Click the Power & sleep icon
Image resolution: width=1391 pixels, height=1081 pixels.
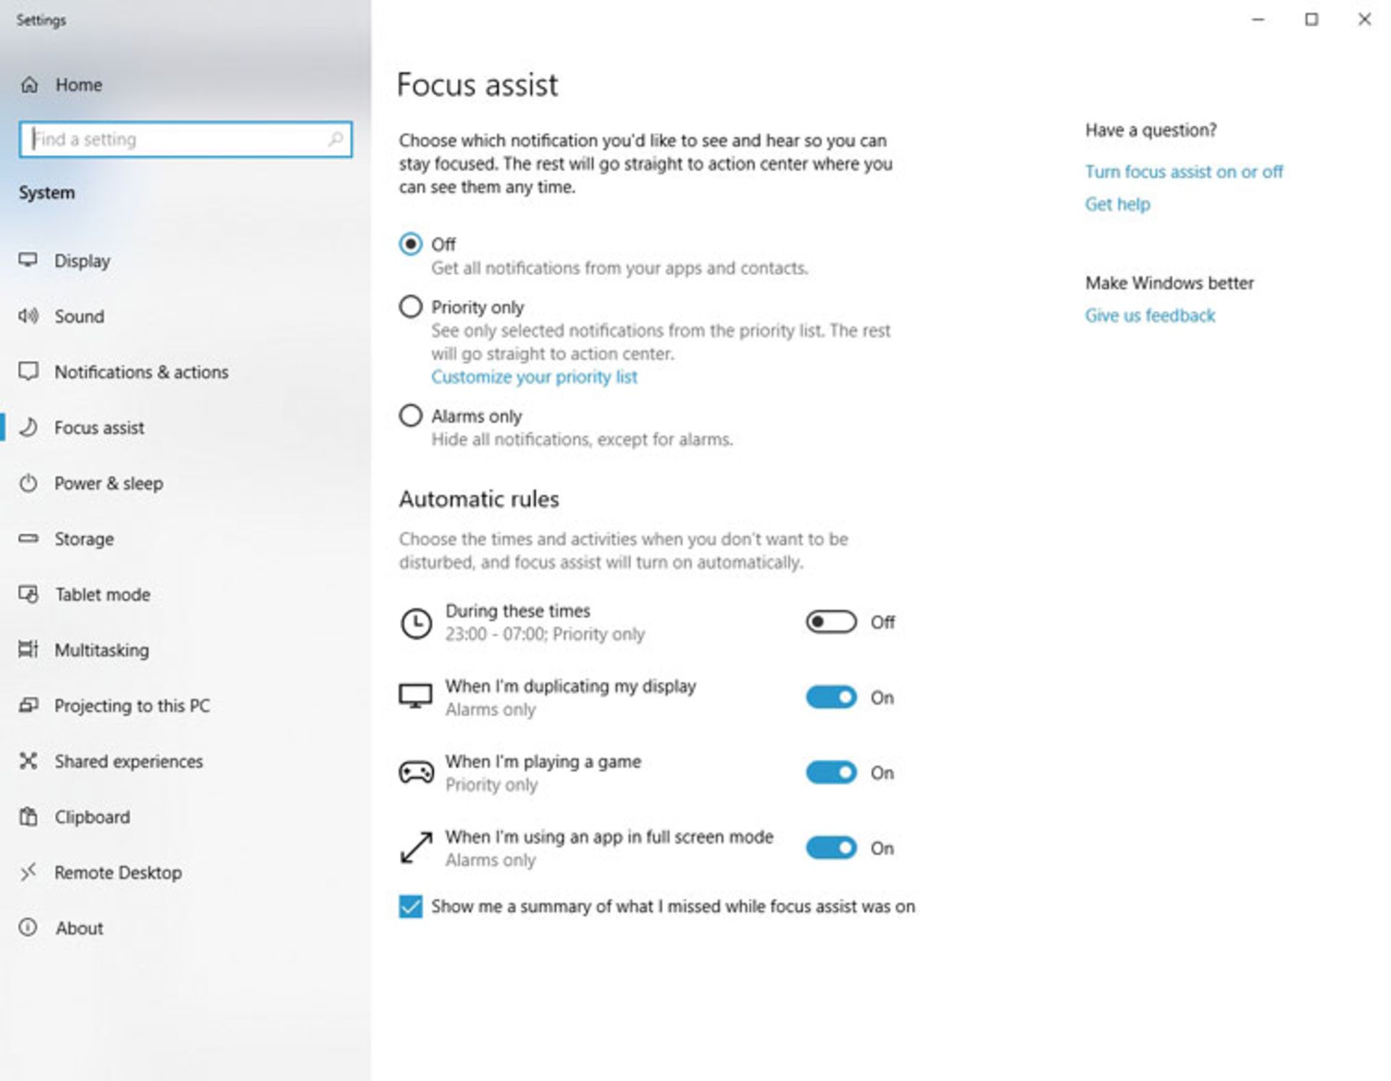29,483
